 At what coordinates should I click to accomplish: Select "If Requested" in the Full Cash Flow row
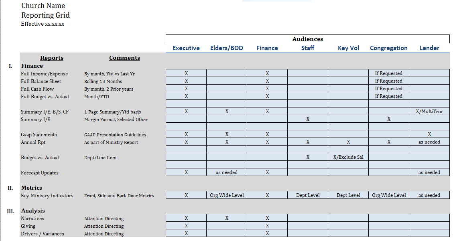[x=388, y=89]
